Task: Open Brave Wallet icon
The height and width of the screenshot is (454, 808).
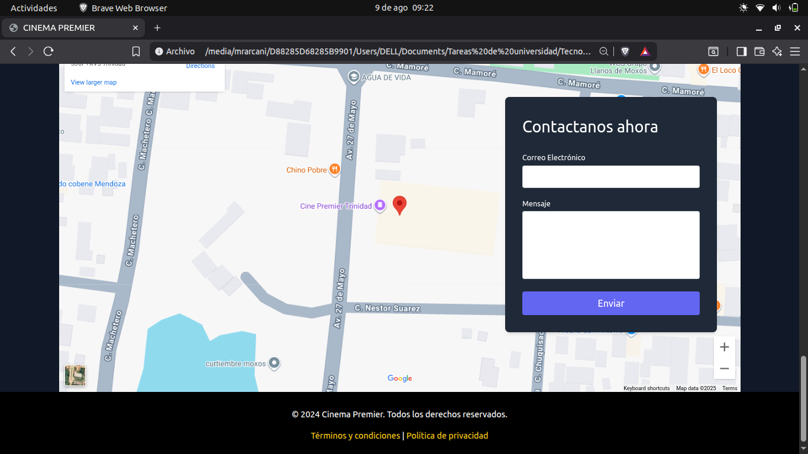Action: tap(759, 51)
